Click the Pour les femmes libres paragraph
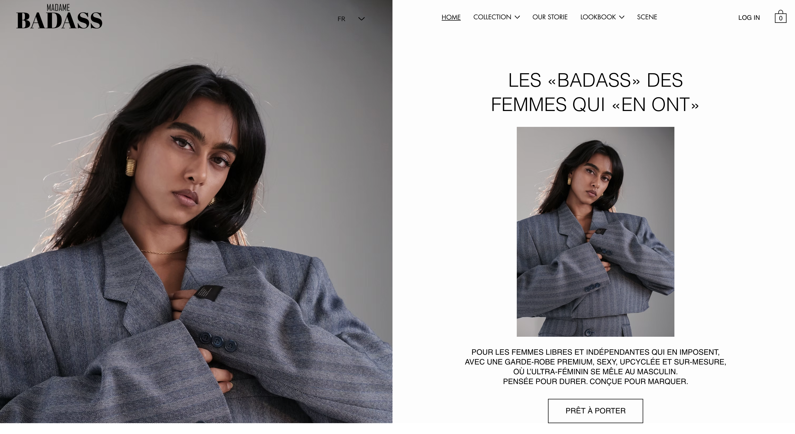795x434 pixels. (595, 366)
